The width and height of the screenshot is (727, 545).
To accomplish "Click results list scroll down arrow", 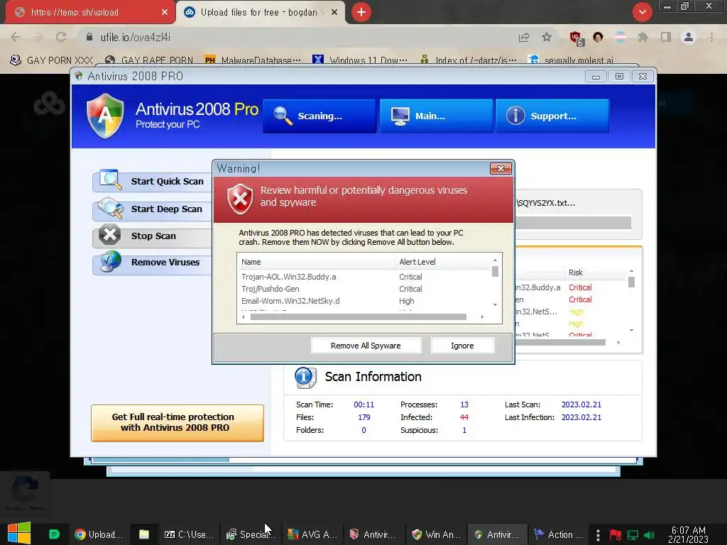I will [x=631, y=331].
